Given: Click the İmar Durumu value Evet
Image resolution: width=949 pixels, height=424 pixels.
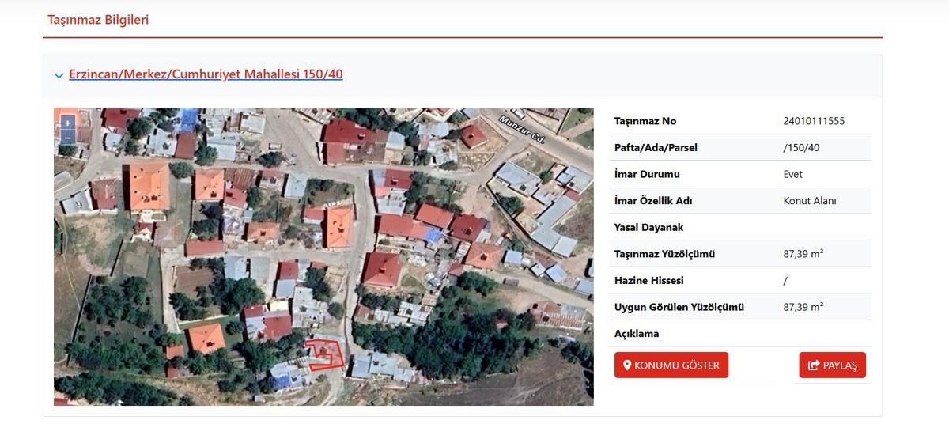Looking at the screenshot, I should [792, 174].
